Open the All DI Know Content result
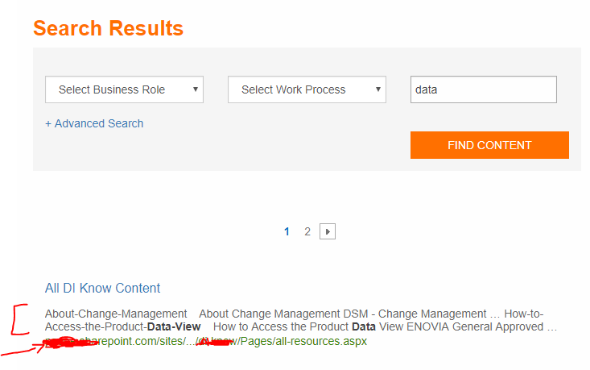The width and height of the screenshot is (590, 370). (x=102, y=289)
